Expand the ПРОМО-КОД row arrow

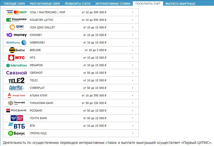click(133, 133)
